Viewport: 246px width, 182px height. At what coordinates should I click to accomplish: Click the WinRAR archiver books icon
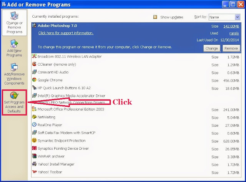34,156
